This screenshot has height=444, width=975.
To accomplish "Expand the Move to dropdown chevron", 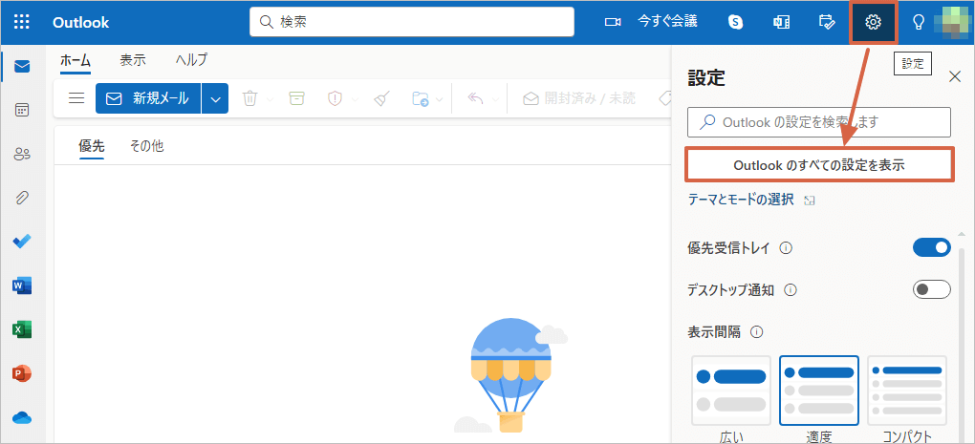I will point(439,99).
